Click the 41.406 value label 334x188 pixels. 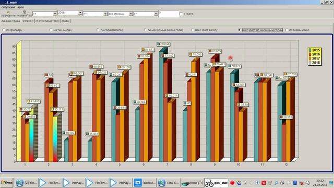point(33,101)
